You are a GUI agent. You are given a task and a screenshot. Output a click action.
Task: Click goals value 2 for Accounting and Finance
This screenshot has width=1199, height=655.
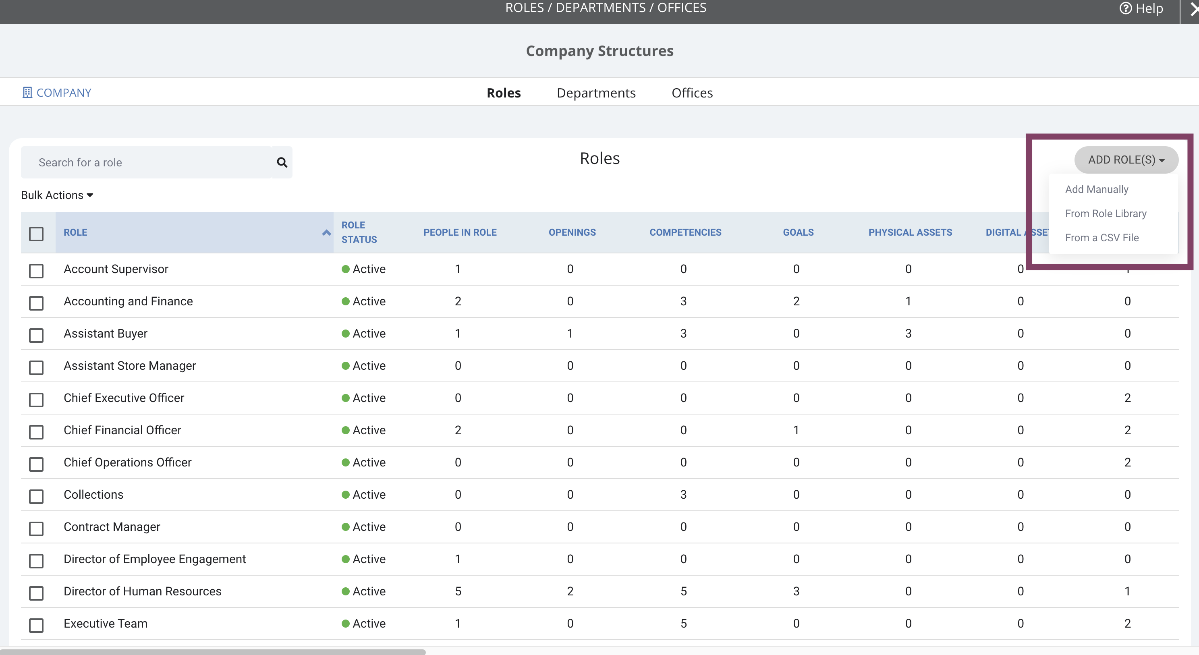(797, 301)
